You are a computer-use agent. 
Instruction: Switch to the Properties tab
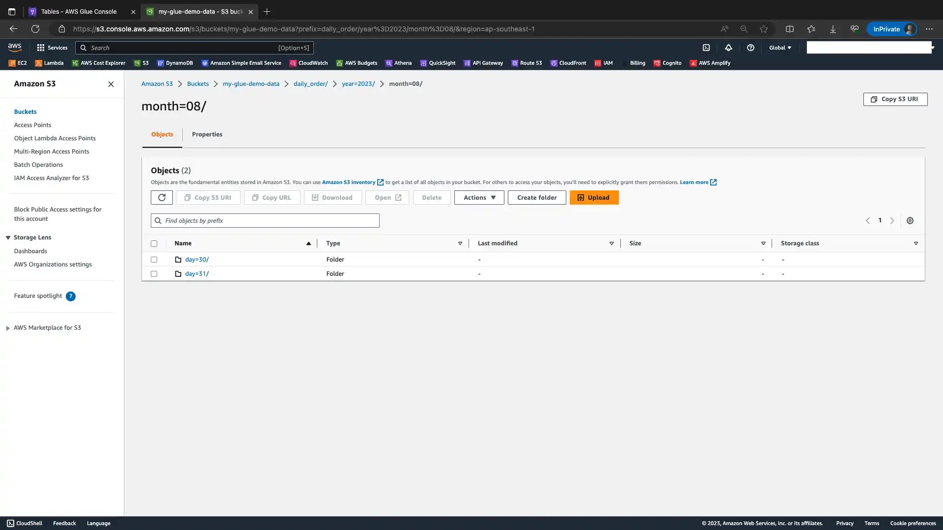coord(207,134)
